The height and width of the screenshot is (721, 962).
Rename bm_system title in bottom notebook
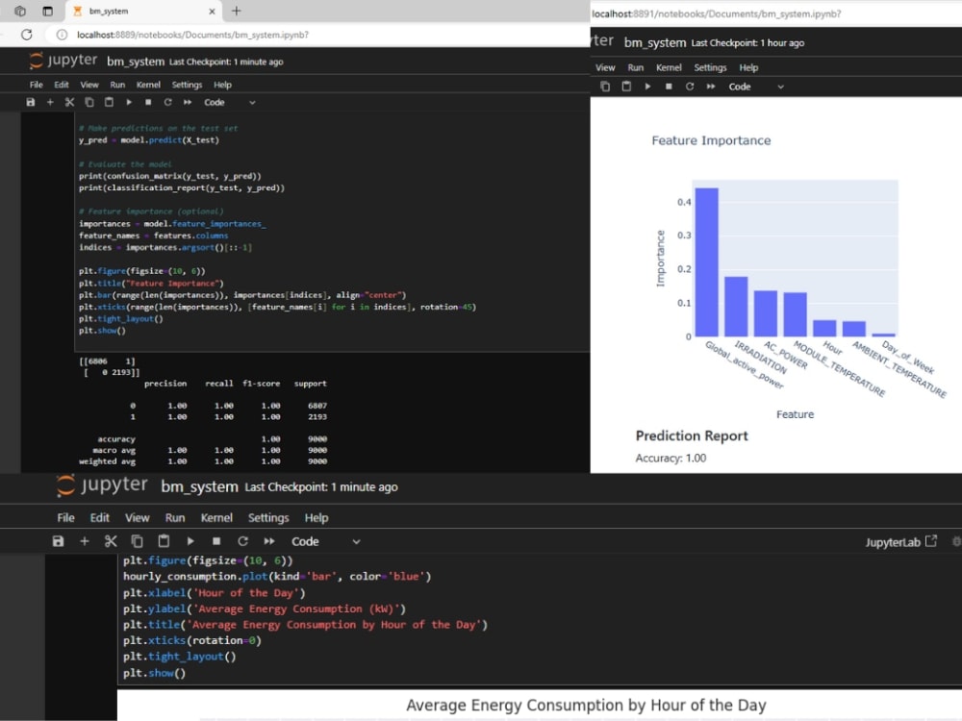click(199, 486)
